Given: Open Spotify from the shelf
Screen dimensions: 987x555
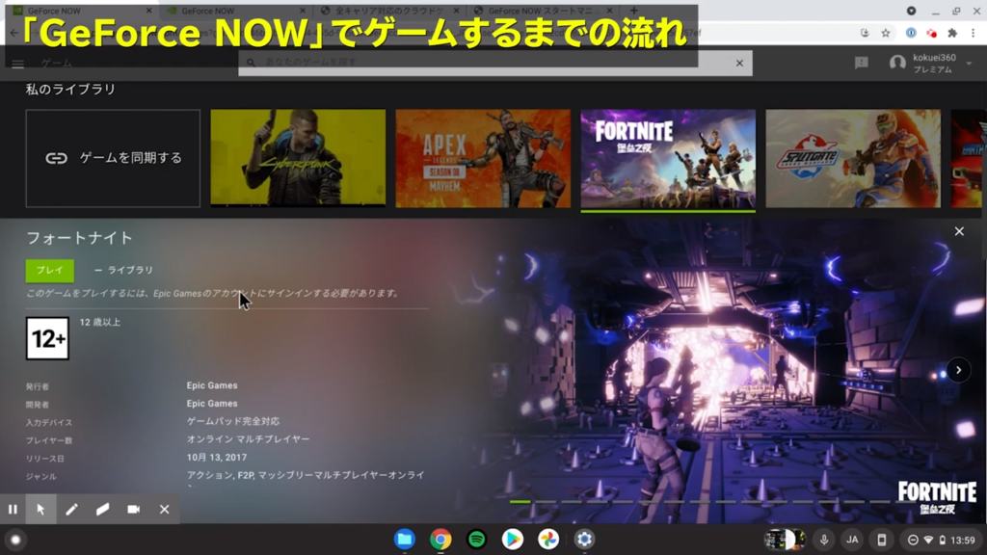Looking at the screenshot, I should (x=476, y=540).
